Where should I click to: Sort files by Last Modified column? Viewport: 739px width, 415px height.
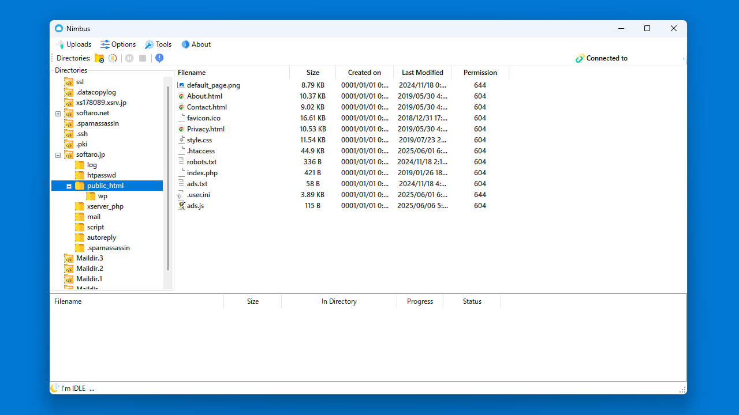pyautogui.click(x=423, y=73)
